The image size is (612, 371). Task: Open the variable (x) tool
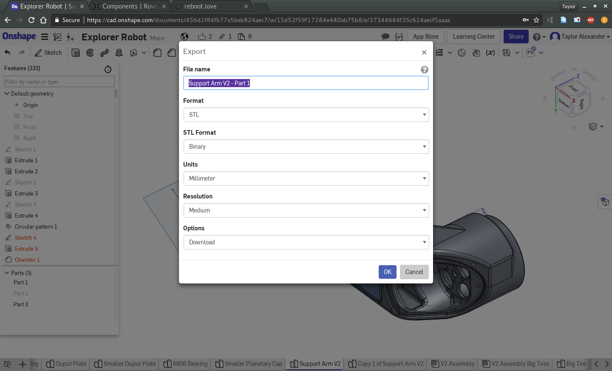[490, 53]
